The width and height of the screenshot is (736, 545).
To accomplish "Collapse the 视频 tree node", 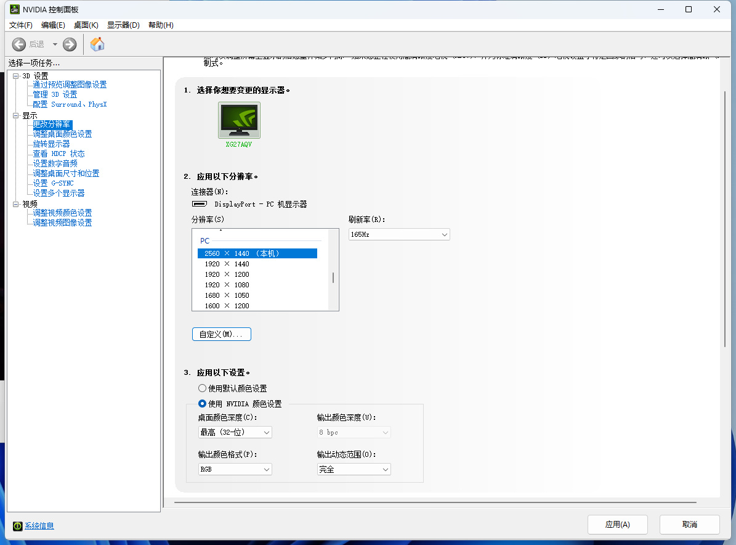I will coord(15,204).
